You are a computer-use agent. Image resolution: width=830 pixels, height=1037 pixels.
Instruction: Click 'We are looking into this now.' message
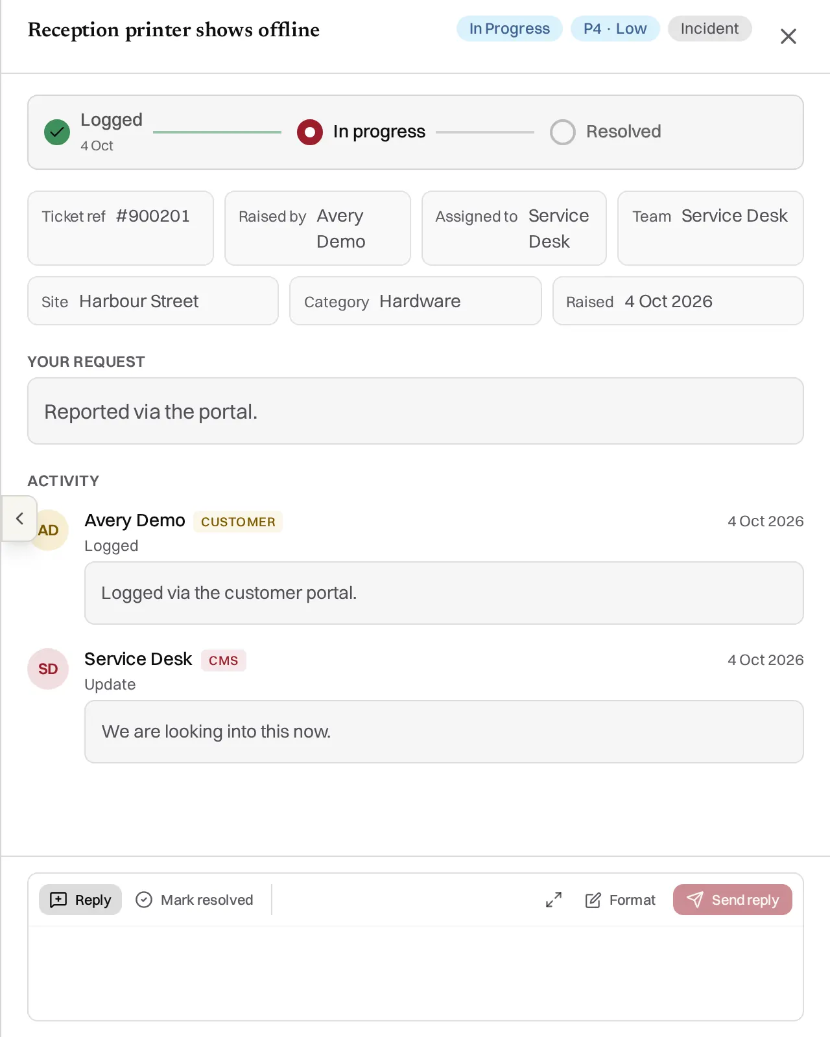pos(217,732)
